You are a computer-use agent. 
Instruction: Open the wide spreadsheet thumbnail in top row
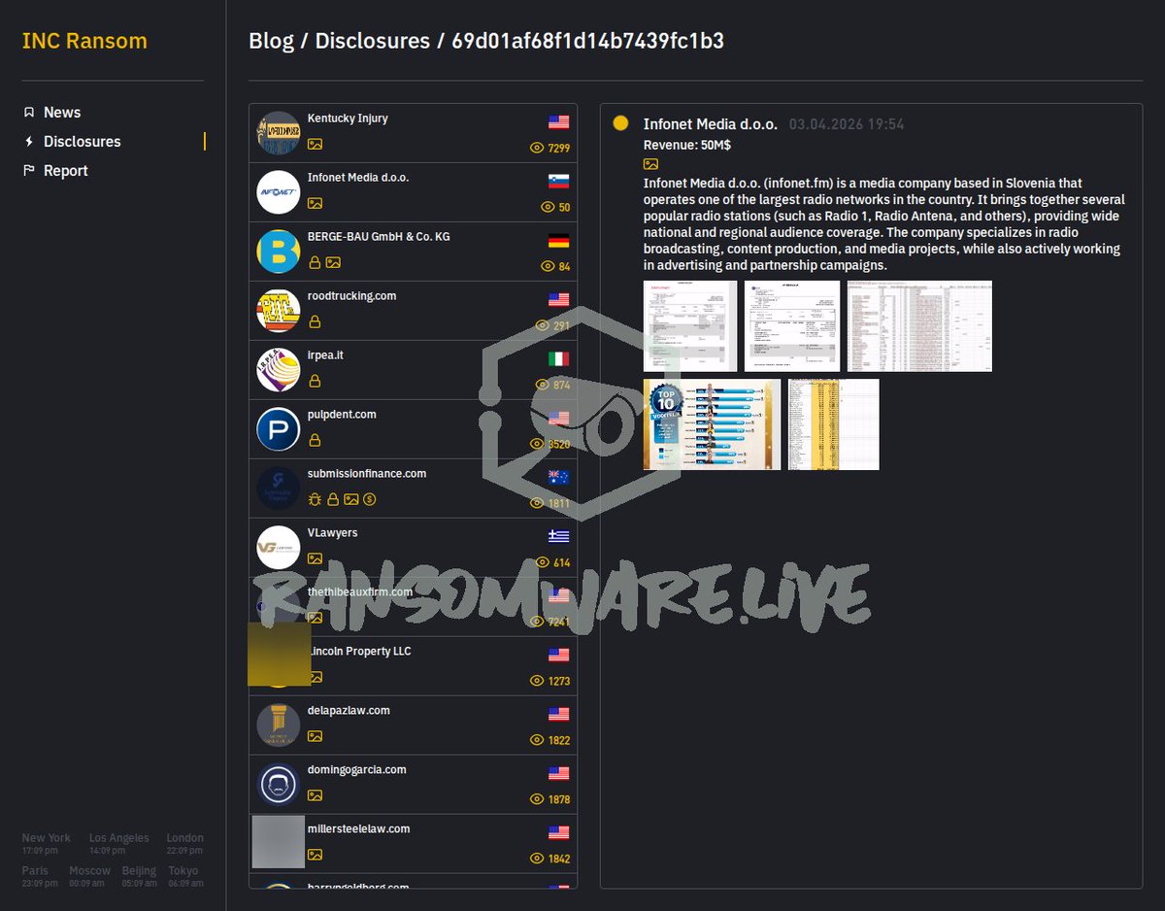point(919,326)
